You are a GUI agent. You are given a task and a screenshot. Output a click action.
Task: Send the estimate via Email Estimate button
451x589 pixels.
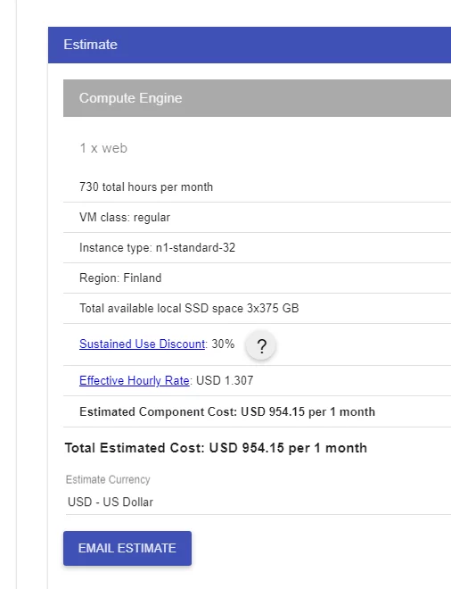[x=127, y=548]
